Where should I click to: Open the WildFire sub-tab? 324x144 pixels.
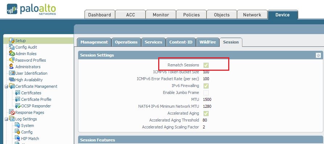point(208,42)
